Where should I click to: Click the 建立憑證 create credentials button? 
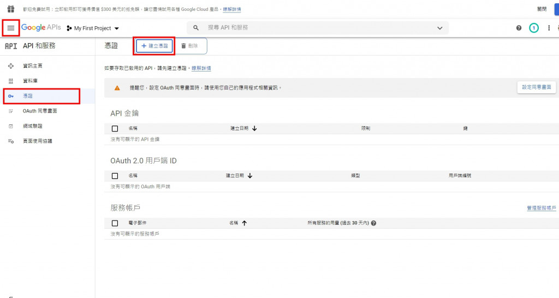click(x=154, y=46)
